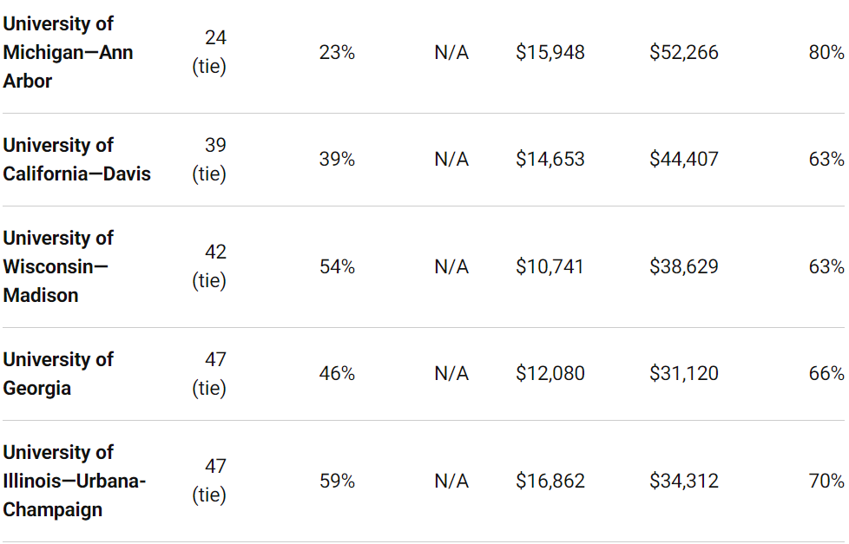The height and width of the screenshot is (544, 849).
Task: Open University of Wisconsin—Madison link
Action: [x=58, y=266]
